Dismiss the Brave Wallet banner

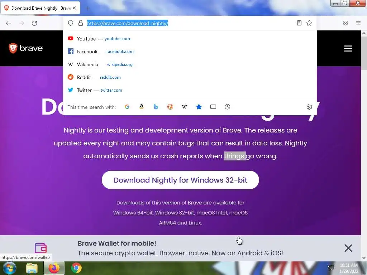[x=348, y=248]
